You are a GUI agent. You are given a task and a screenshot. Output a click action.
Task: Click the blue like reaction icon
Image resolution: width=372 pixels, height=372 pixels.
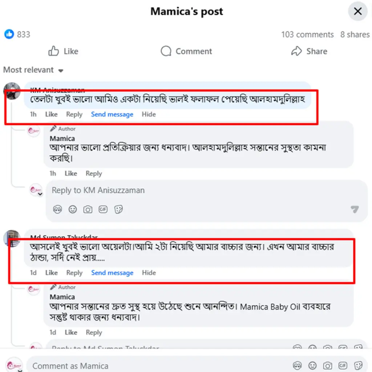pos(9,35)
